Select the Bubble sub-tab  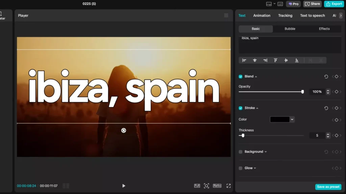[x=290, y=29]
